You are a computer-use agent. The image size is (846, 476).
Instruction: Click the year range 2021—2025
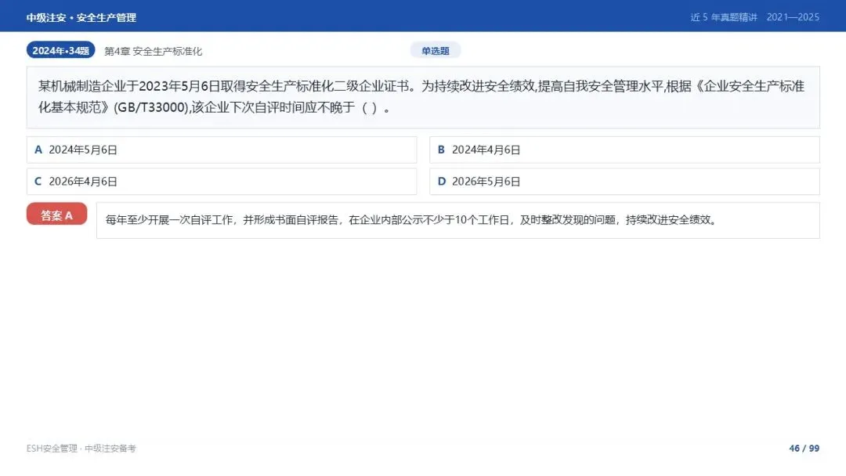pos(793,17)
